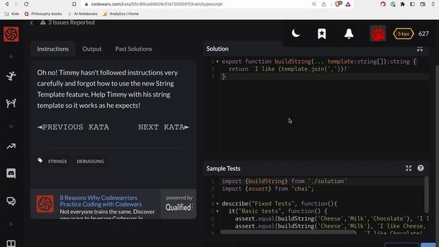Click the Sample Tests horizontal scrollbar
439x247 pixels.
(x=287, y=232)
